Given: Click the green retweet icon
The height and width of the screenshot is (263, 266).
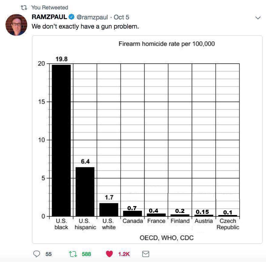Looking at the screenshot, I should pos(73,254).
